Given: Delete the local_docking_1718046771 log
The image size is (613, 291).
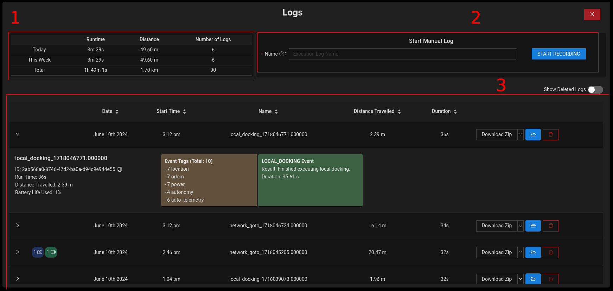Looking at the screenshot, I should pyautogui.click(x=550, y=135).
